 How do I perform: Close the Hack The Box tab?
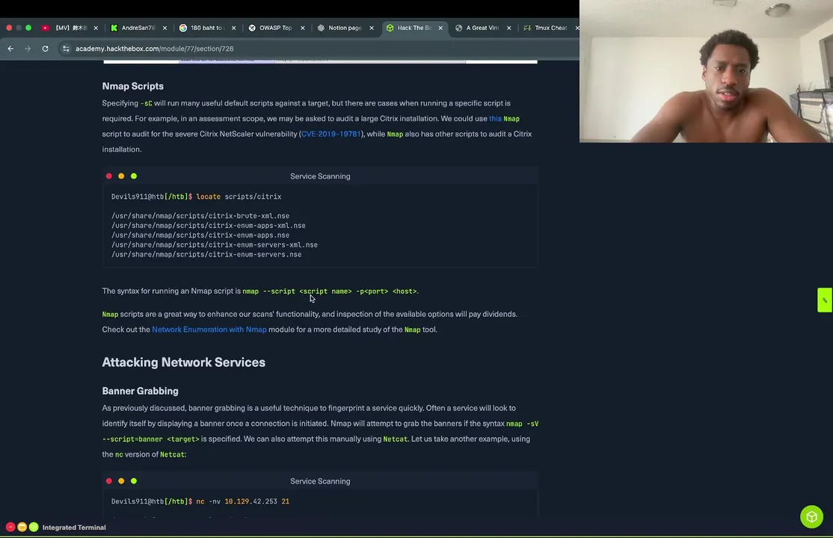pos(440,28)
